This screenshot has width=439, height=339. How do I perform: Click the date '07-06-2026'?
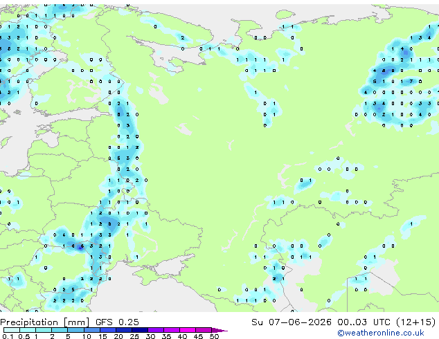[x=300, y=322]
